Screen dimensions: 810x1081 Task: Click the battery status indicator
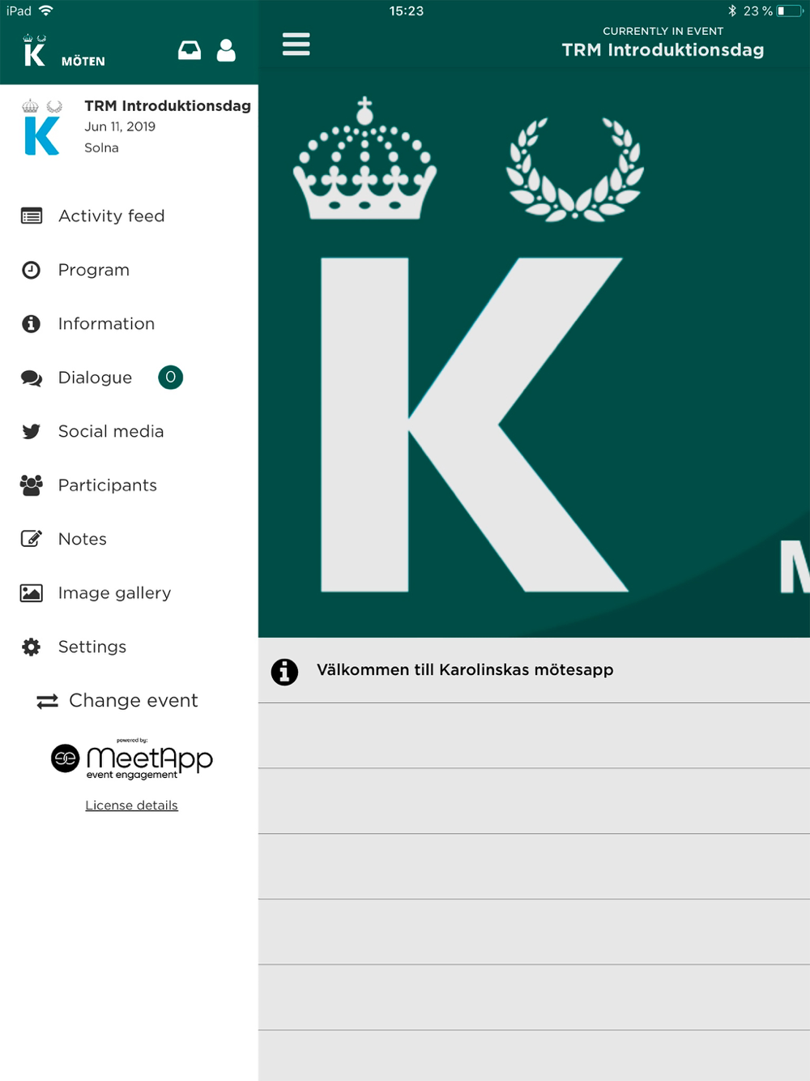point(791,11)
